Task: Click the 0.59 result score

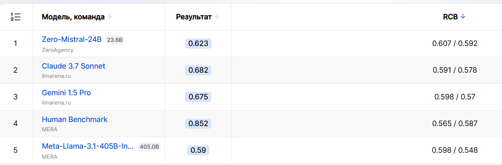Action: 198,150
